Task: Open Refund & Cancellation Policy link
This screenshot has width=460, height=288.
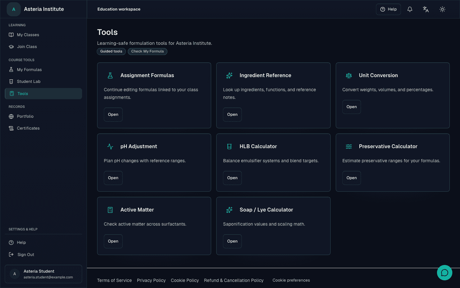Action: (234, 280)
